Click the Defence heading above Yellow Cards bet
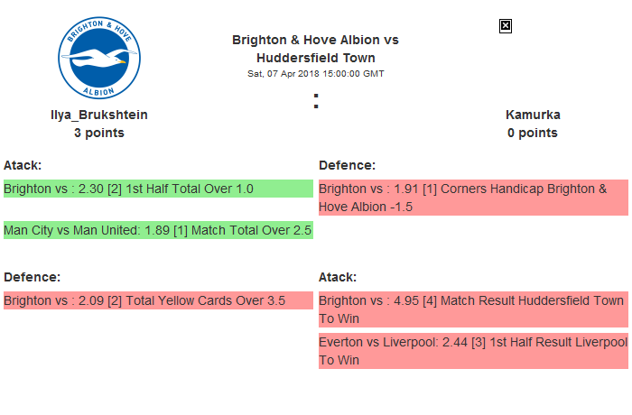This screenshot has width=632, height=415. tap(32, 278)
